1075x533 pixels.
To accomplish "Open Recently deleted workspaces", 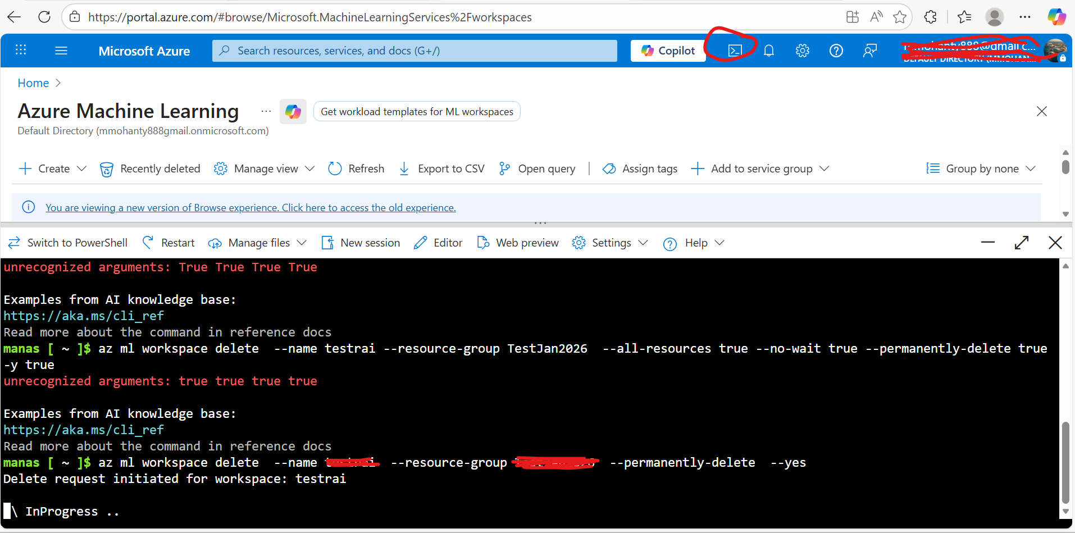I will 150,168.
